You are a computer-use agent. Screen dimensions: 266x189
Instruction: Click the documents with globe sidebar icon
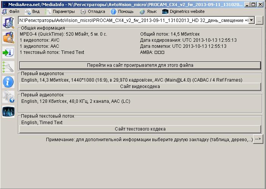click(8, 97)
